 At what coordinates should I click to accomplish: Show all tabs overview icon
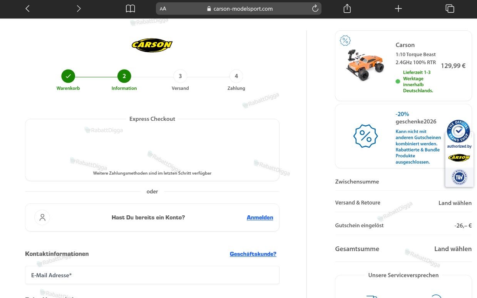[450, 8]
